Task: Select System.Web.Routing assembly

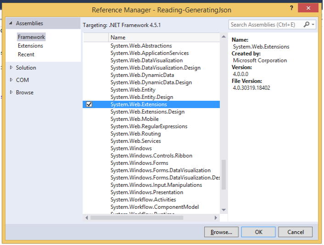Action: 135,134
